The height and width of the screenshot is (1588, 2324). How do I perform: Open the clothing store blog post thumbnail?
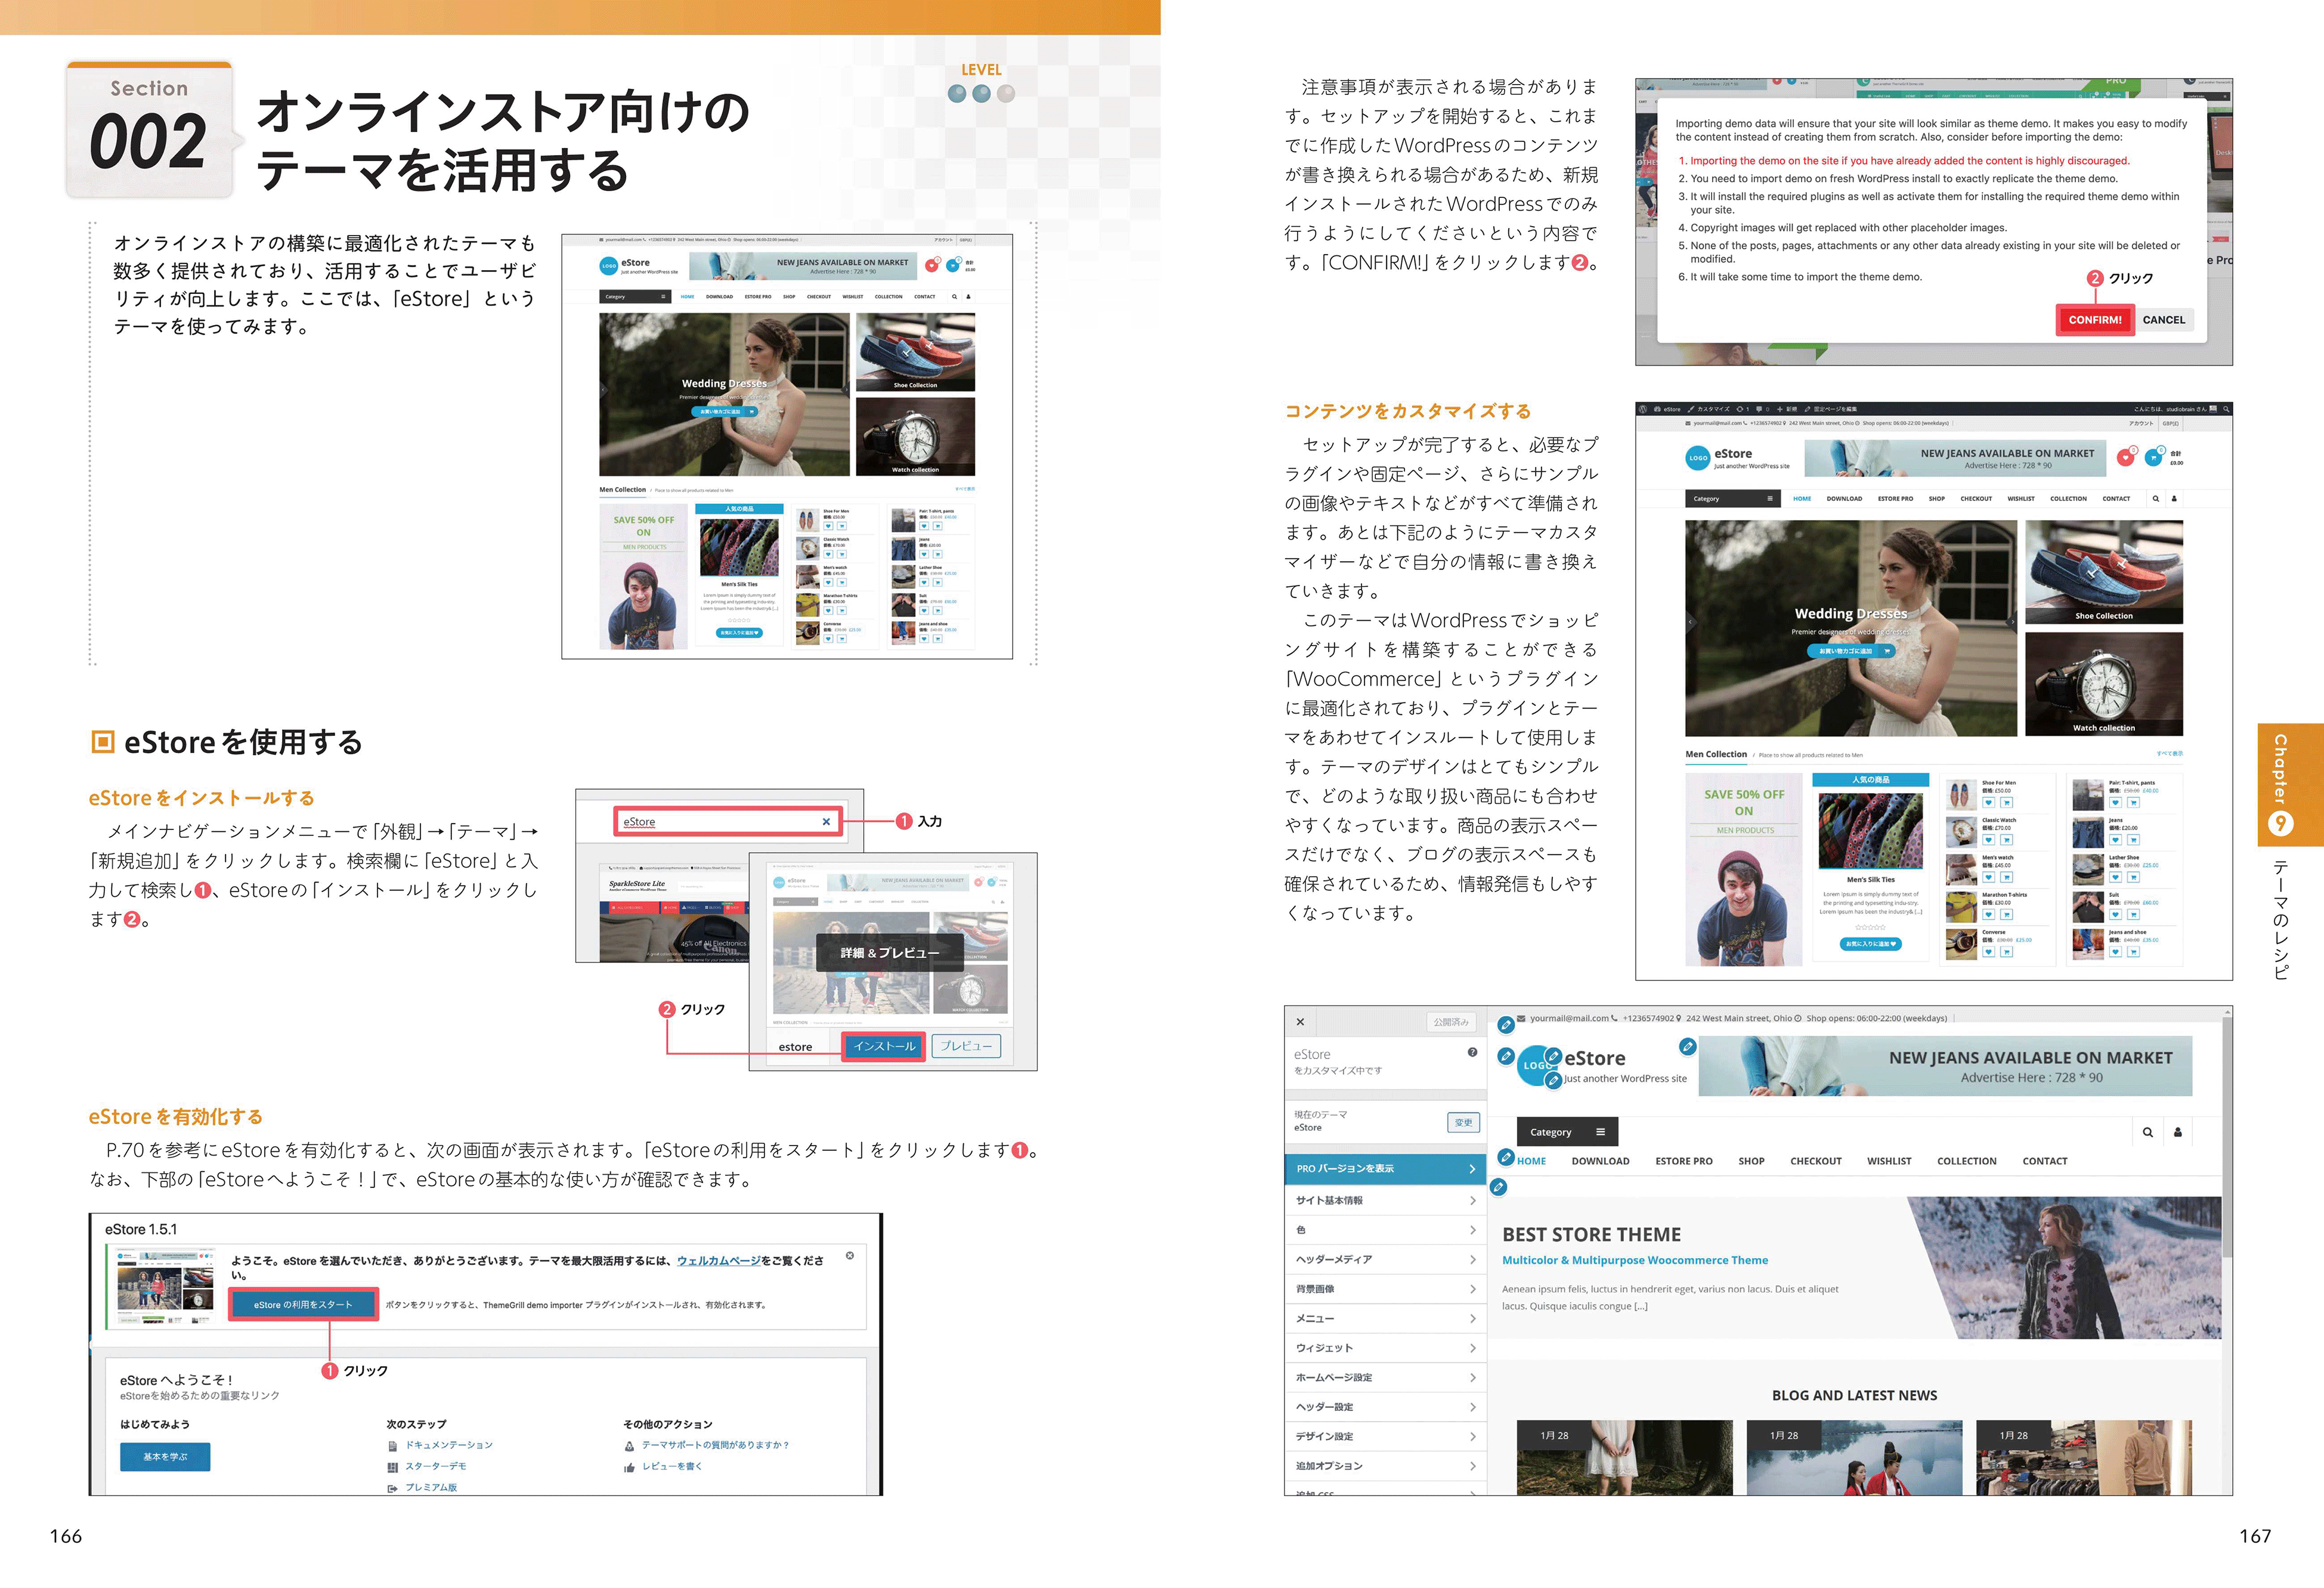coord(2084,1457)
